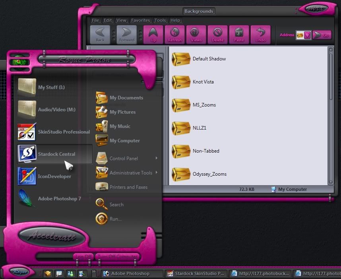Image resolution: width=341 pixels, height=279 pixels.
Task: Refresh the Backgrounds folder view
Action: click(174, 35)
